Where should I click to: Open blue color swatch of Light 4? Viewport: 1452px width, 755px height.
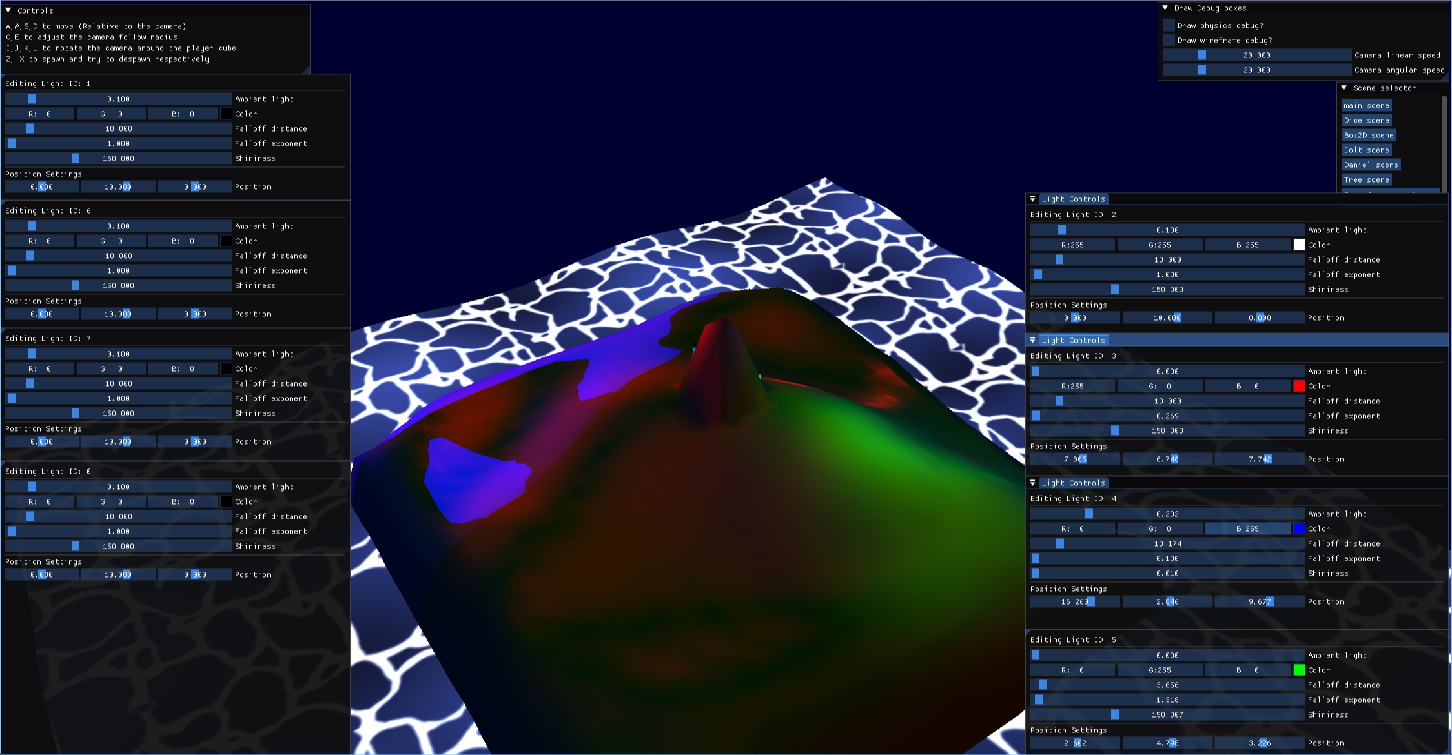1299,528
